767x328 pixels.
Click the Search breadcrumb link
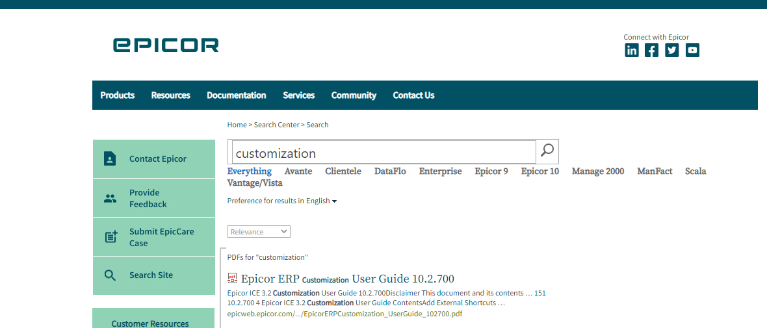coord(317,125)
